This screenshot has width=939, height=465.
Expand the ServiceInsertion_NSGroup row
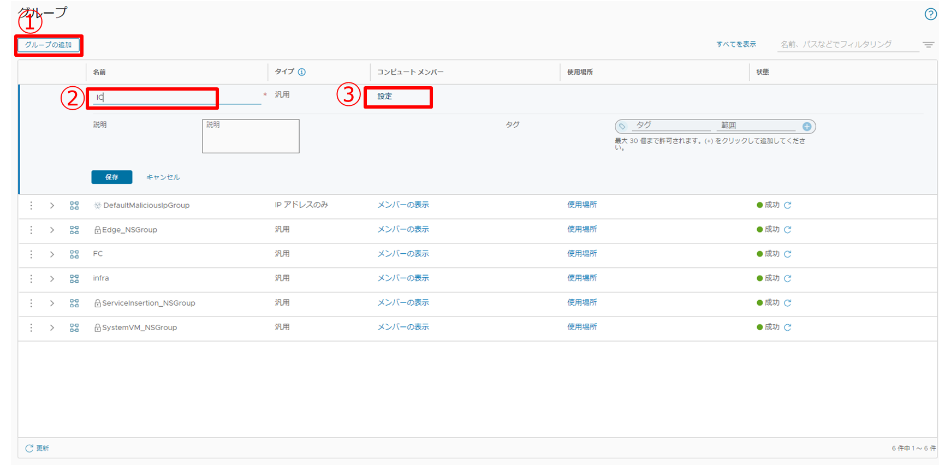pyautogui.click(x=52, y=303)
